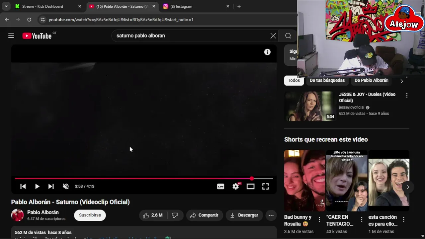Open the tab search dropdown arrow
This screenshot has height=239, width=425.
coord(6,6)
